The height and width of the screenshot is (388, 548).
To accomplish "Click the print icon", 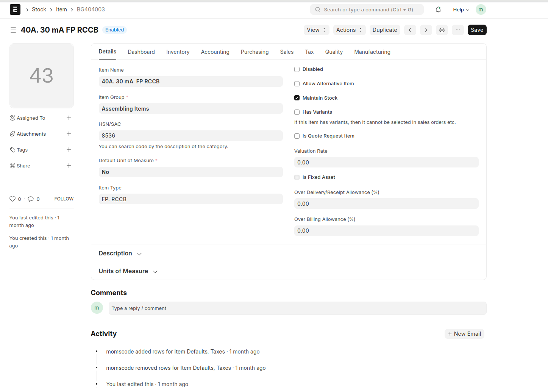I will 442,30.
